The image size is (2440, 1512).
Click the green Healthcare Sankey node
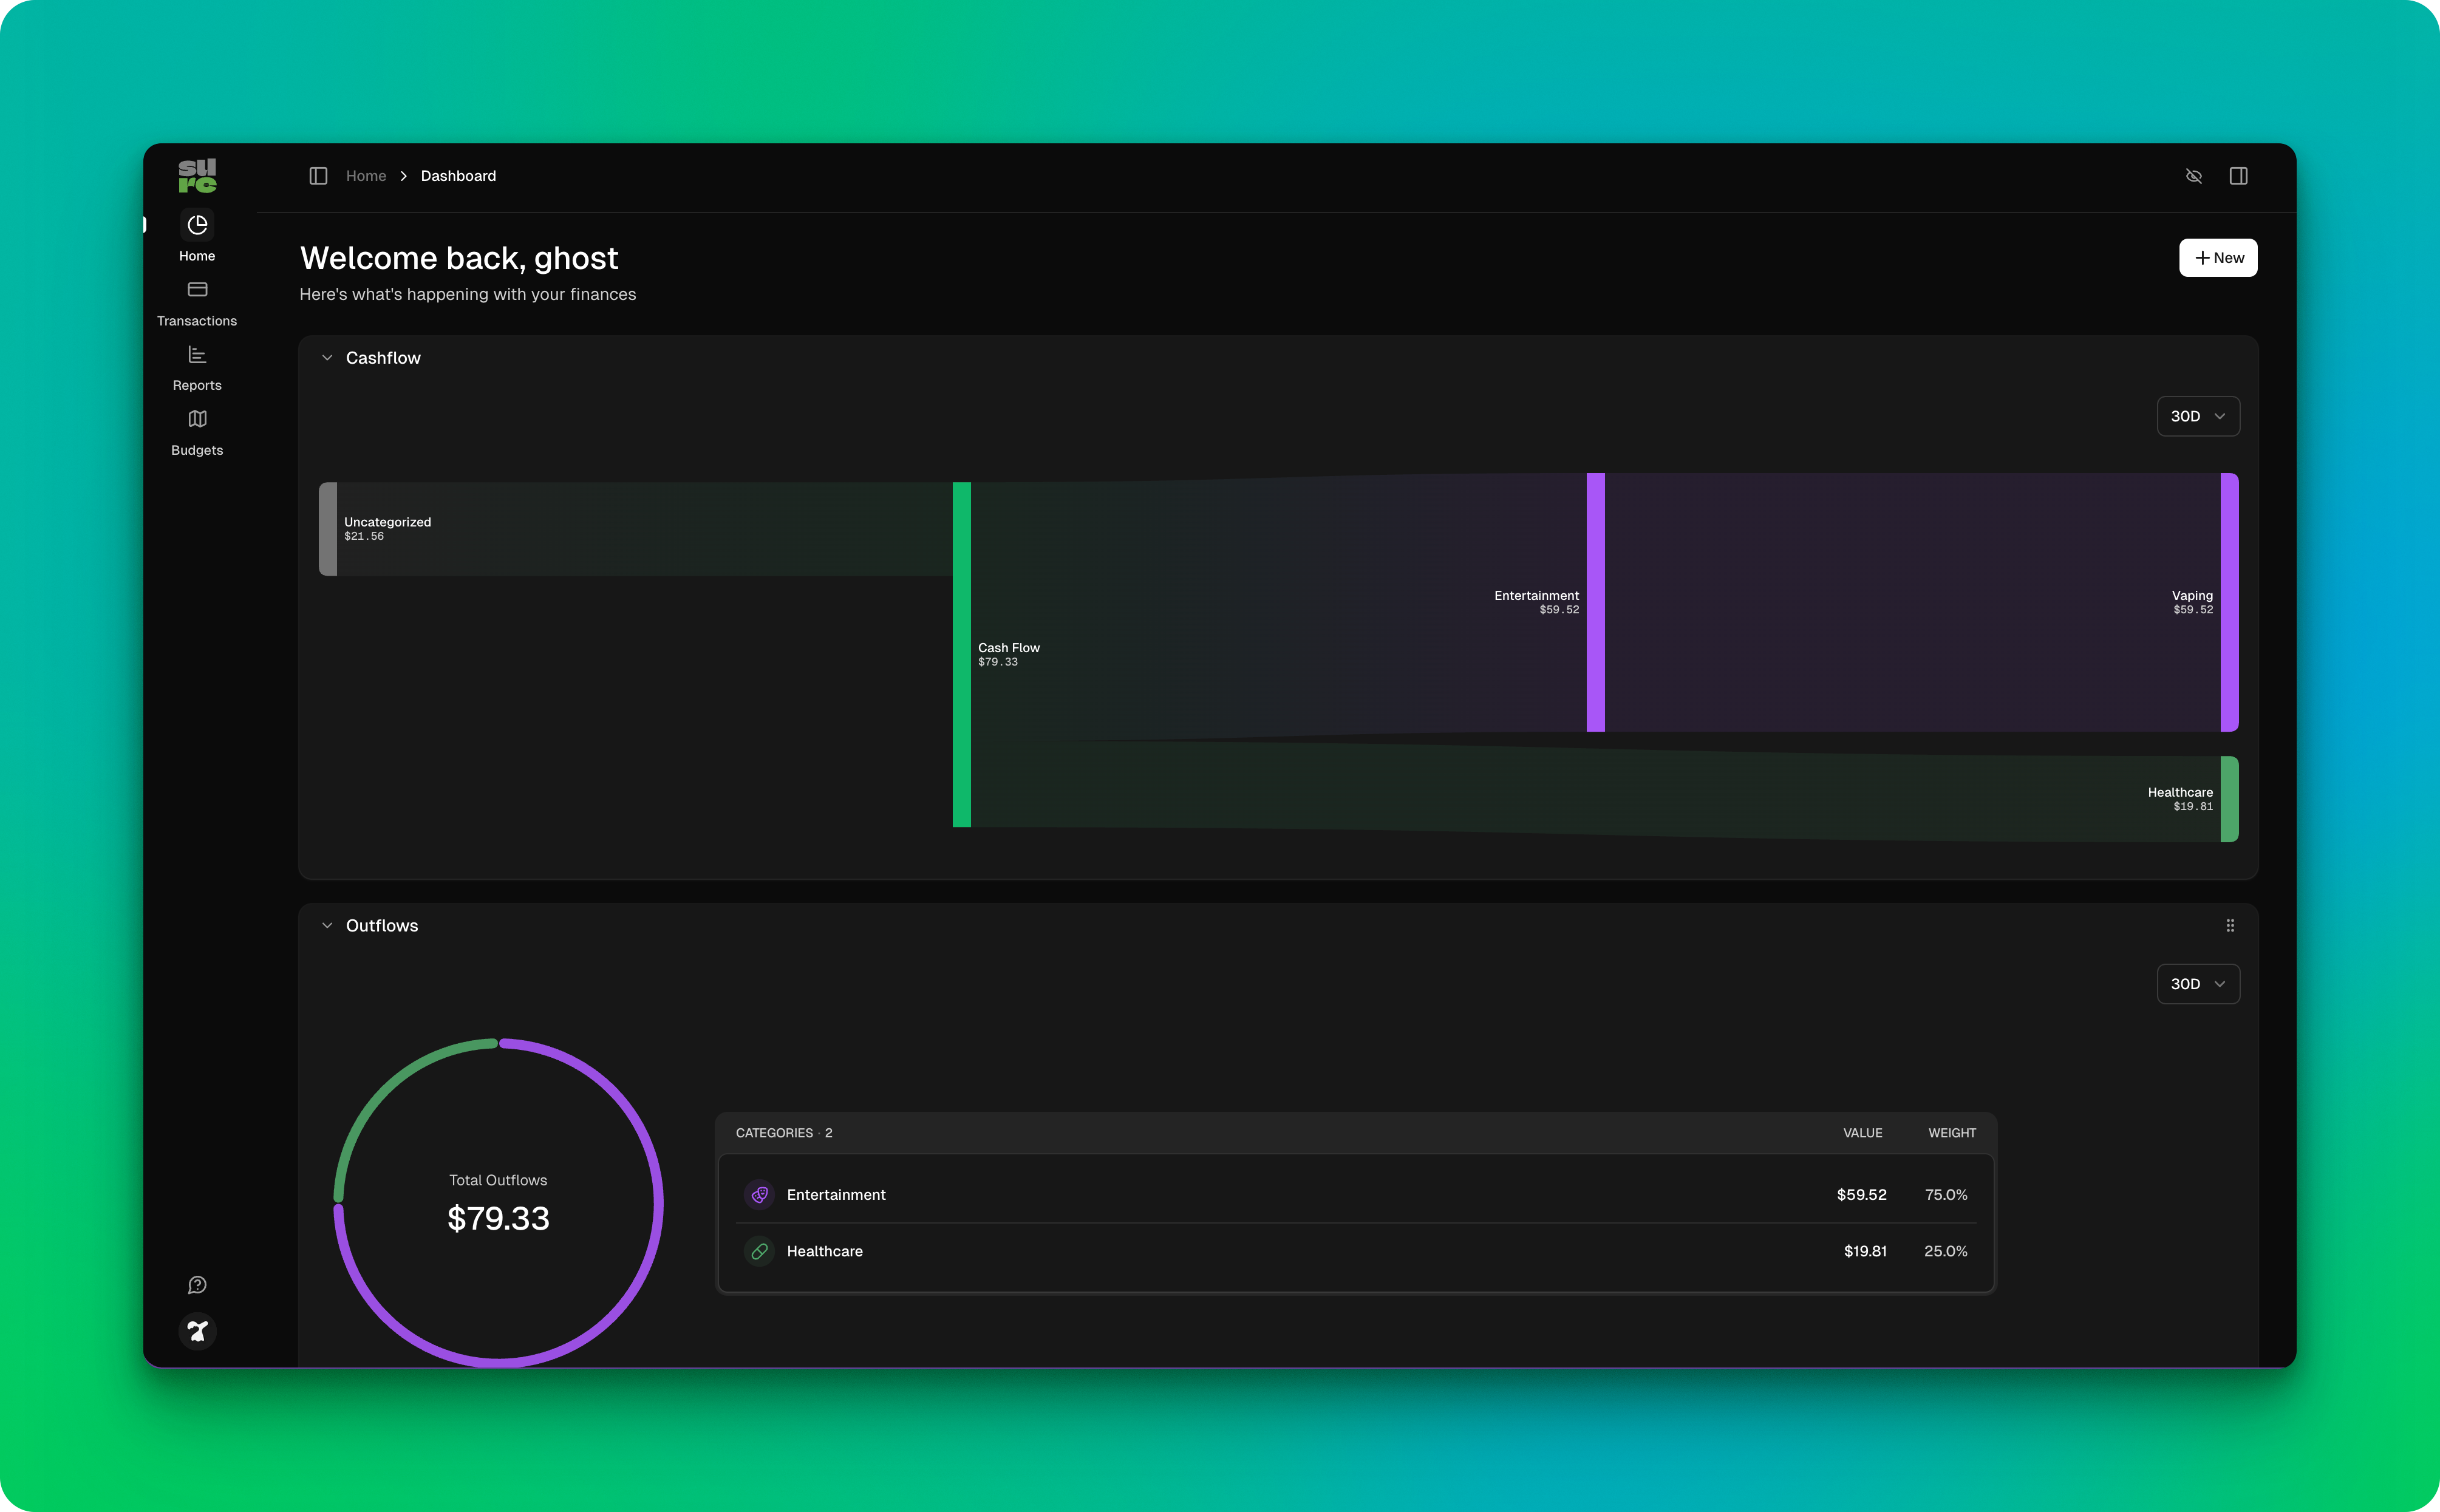[2230, 799]
